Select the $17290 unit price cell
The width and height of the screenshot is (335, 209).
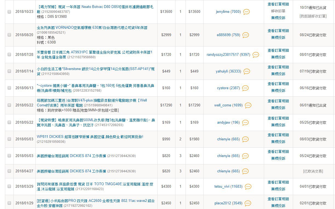point(166,105)
